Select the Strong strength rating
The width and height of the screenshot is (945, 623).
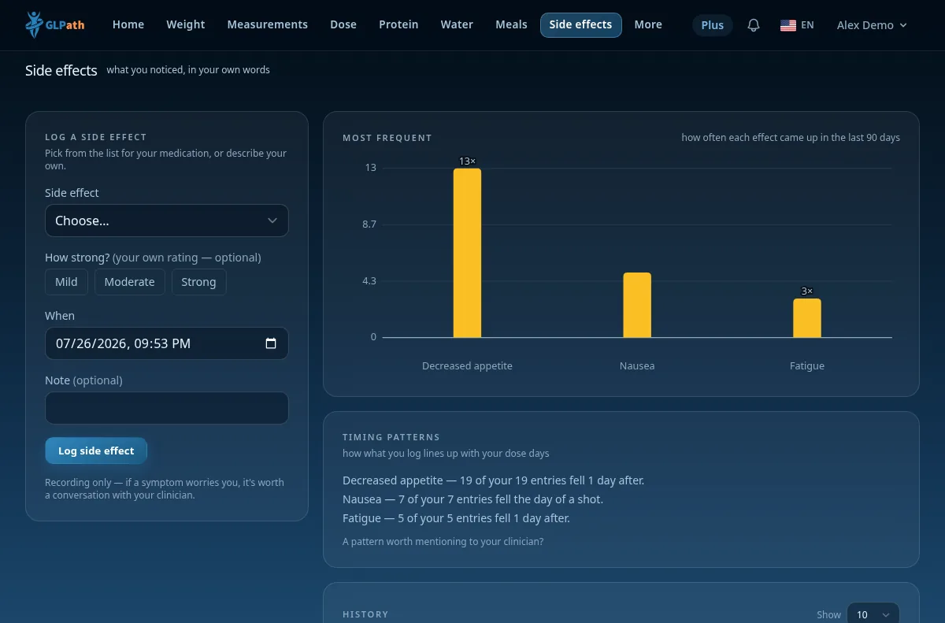tap(198, 282)
